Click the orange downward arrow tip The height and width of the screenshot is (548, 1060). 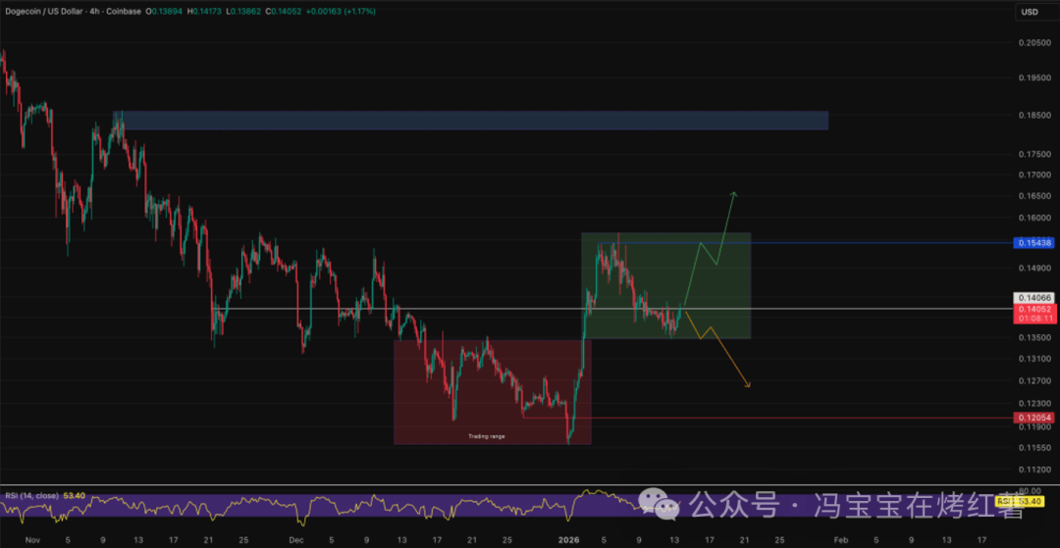coord(749,385)
